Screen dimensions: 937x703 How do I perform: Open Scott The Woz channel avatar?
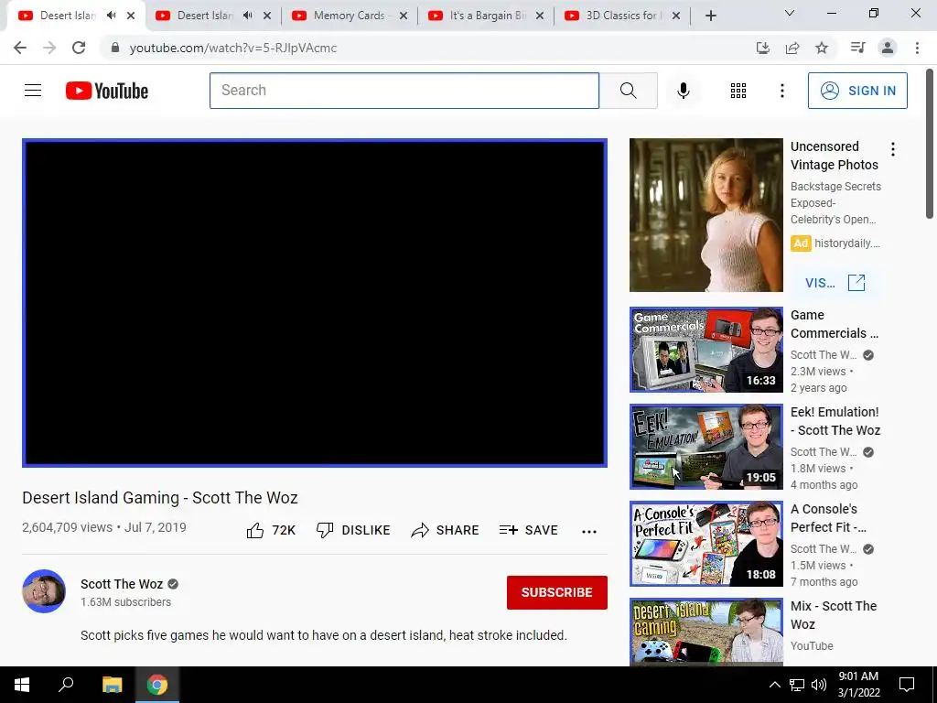(x=44, y=591)
